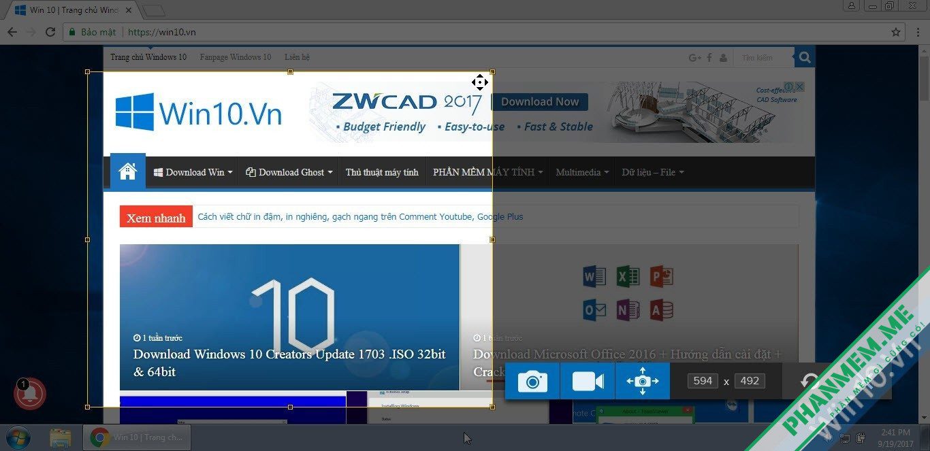Viewport: 930px width, 451px height.
Task: Open the red notification bell badge
Action: (x=29, y=393)
